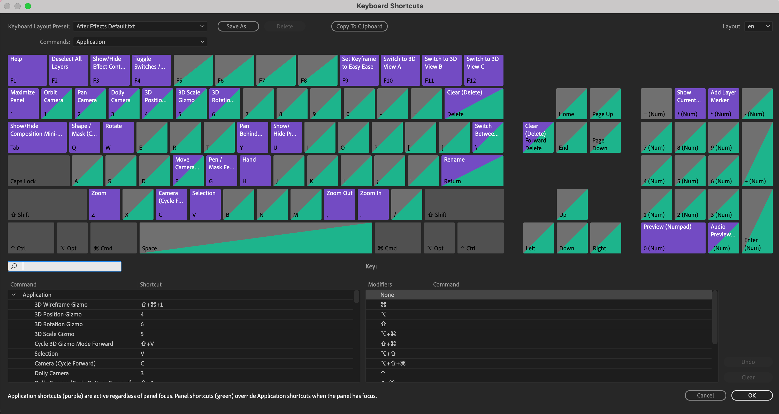
Task: Click the Space bar key
Action: click(256, 238)
